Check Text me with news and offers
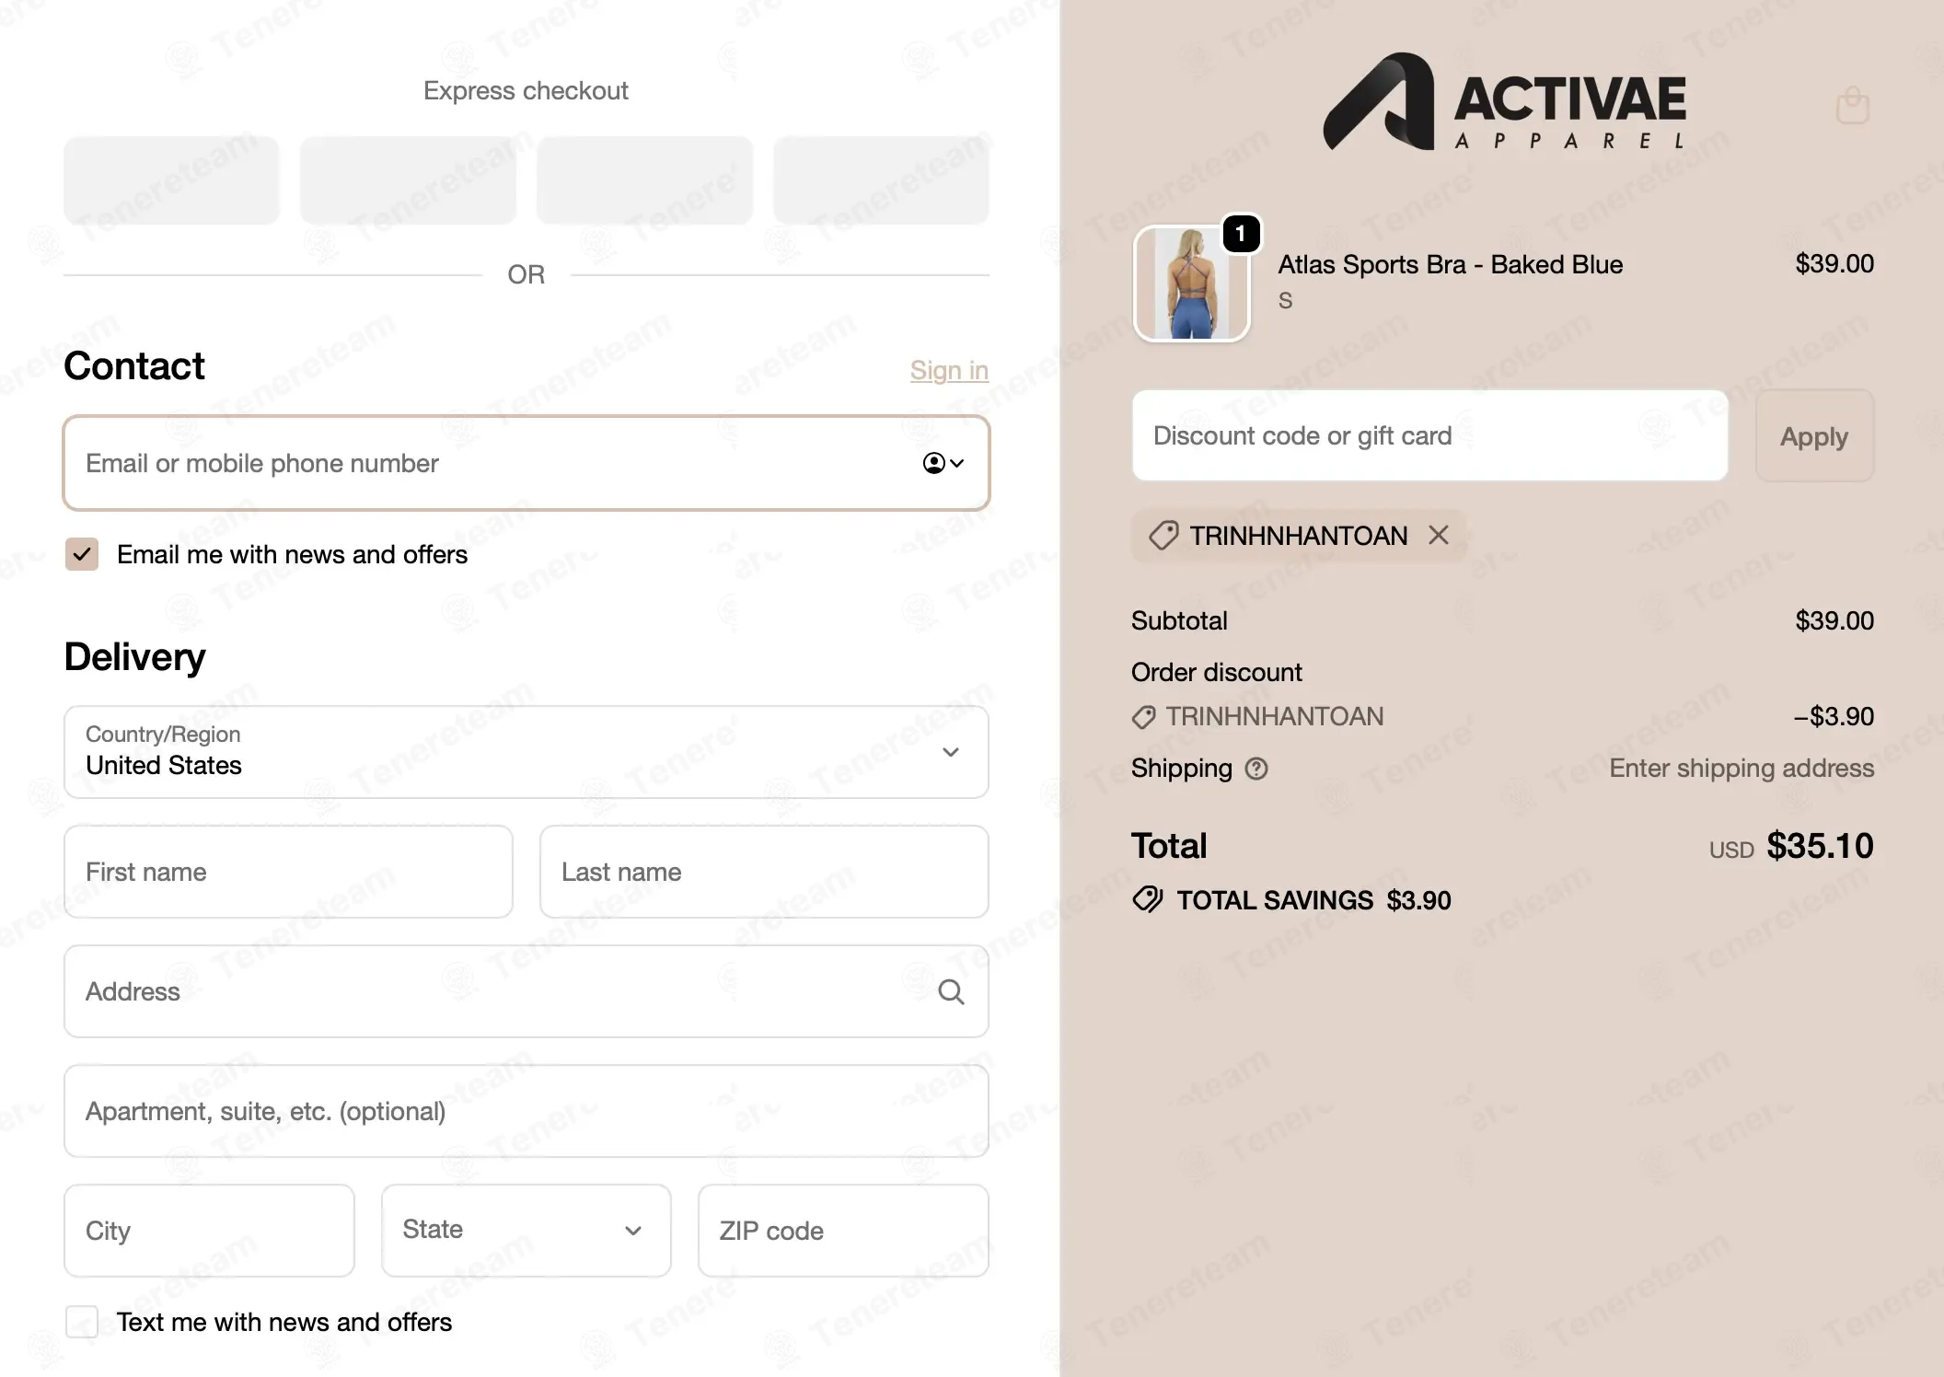The width and height of the screenshot is (1944, 1377). coord(82,1322)
